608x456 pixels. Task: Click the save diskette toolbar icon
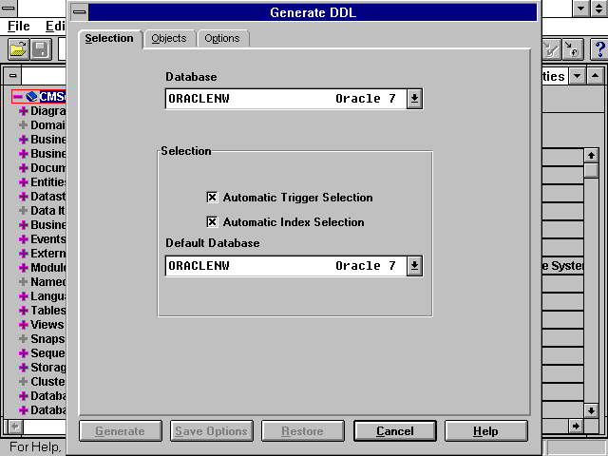coord(41,49)
